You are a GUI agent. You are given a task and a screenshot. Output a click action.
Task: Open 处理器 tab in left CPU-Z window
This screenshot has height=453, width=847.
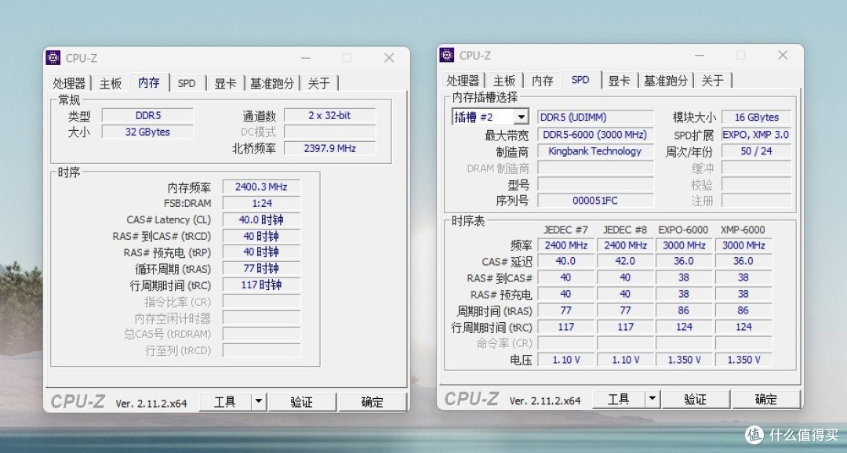point(69,83)
